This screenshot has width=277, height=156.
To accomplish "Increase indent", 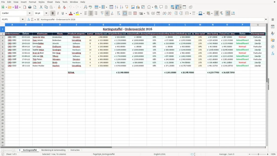I will coord(176,13).
